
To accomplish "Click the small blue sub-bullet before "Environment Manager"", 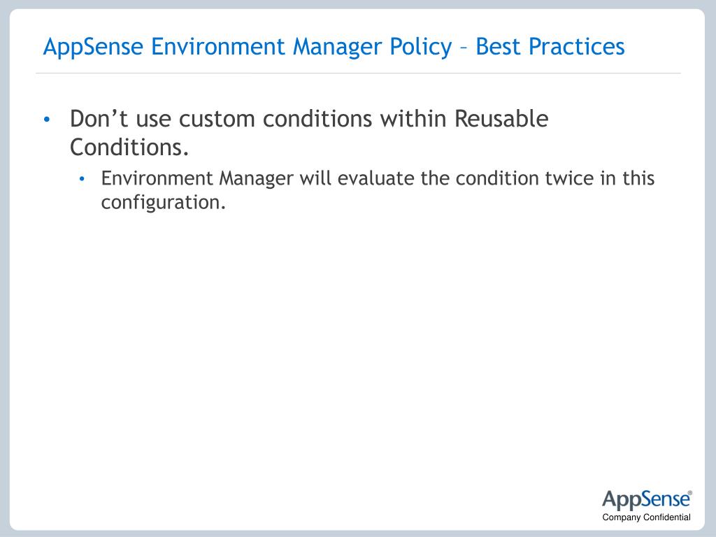I will 82,179.
